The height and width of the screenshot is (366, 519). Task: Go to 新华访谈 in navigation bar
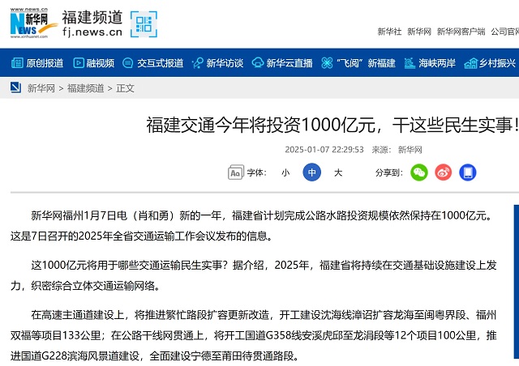[217, 62]
